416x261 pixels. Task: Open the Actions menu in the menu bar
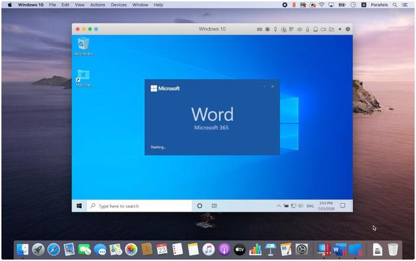(97, 5)
